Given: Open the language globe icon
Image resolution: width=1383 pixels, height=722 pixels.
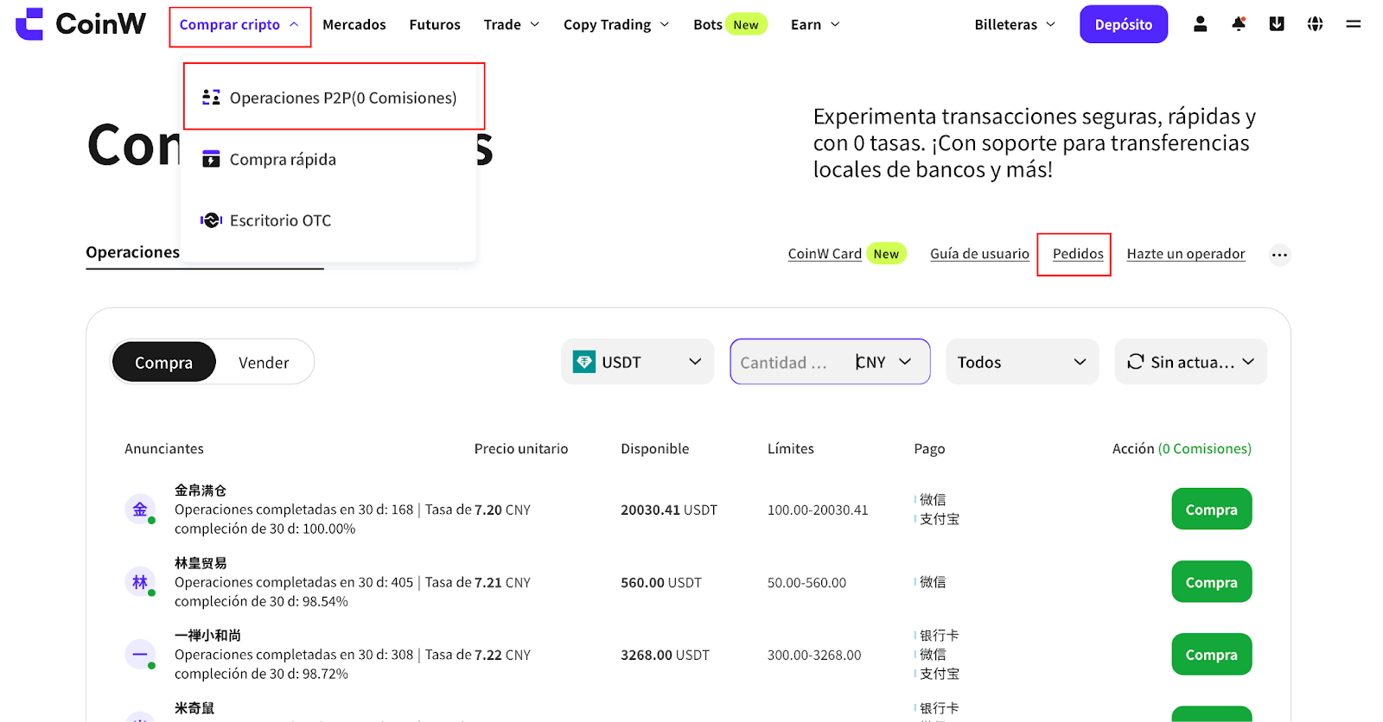Looking at the screenshot, I should pos(1315,24).
